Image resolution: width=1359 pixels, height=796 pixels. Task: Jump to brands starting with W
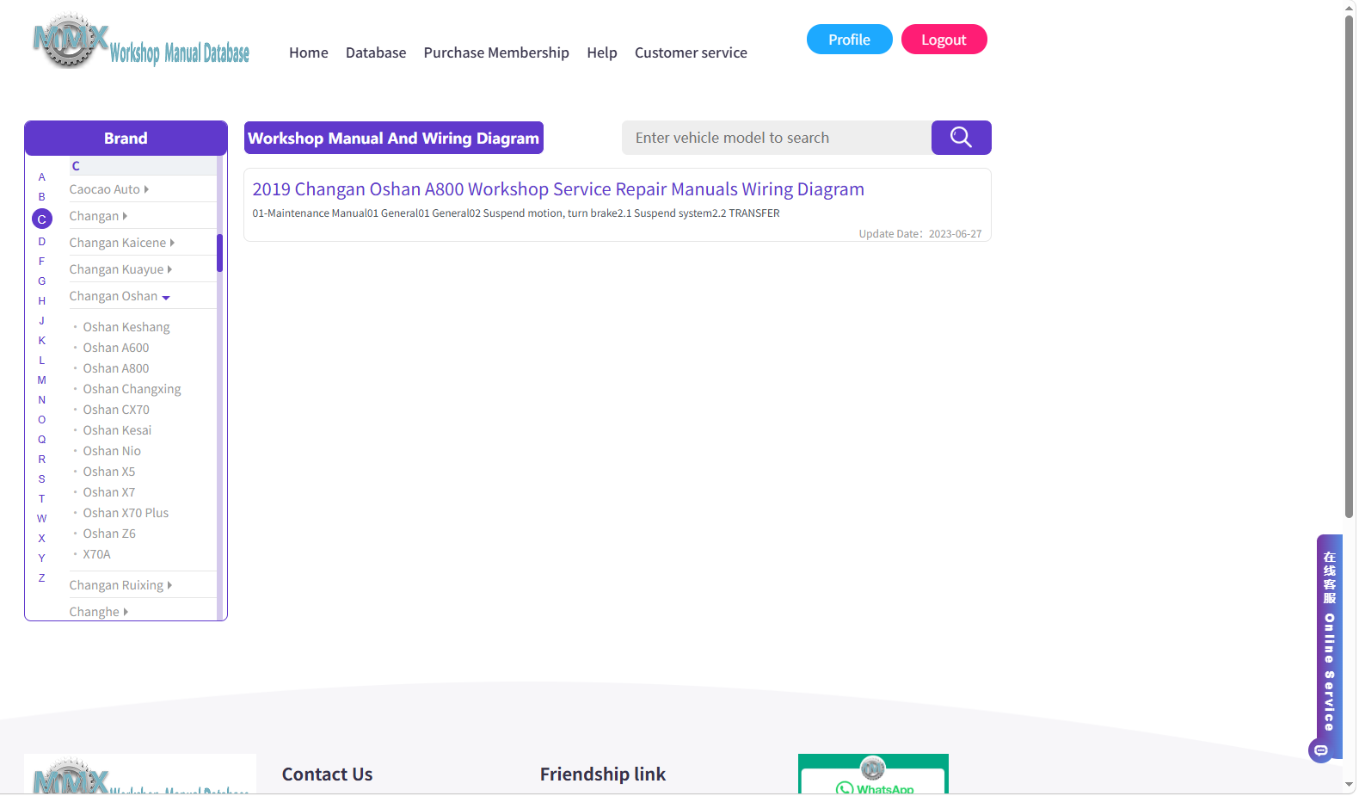pos(41,519)
